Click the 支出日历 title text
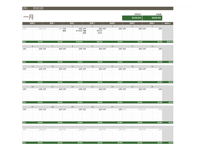Viewport: 198px width, 152px height. [38, 8]
